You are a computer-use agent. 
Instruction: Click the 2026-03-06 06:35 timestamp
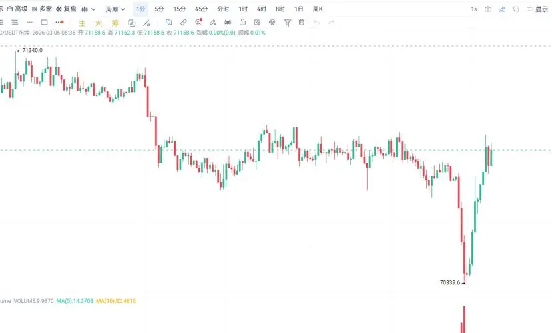click(x=53, y=33)
